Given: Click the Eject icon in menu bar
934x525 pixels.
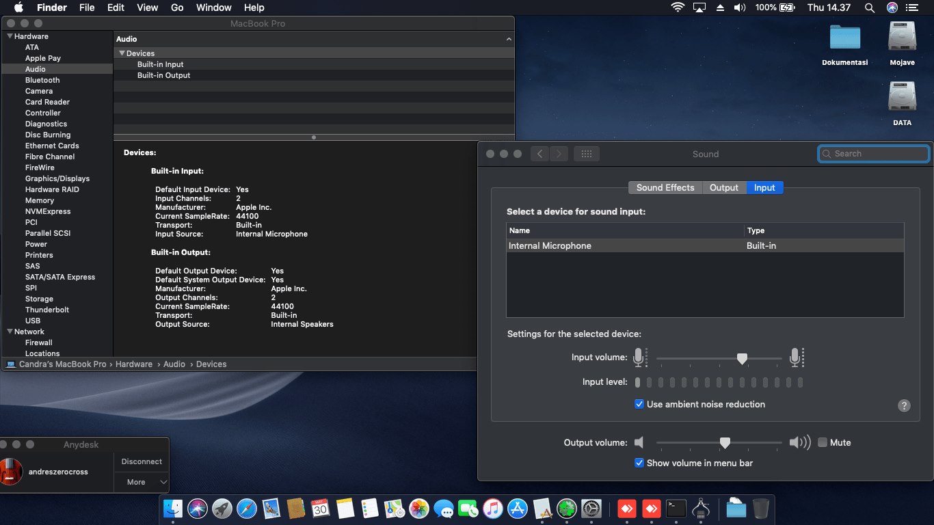Looking at the screenshot, I should (720, 8).
